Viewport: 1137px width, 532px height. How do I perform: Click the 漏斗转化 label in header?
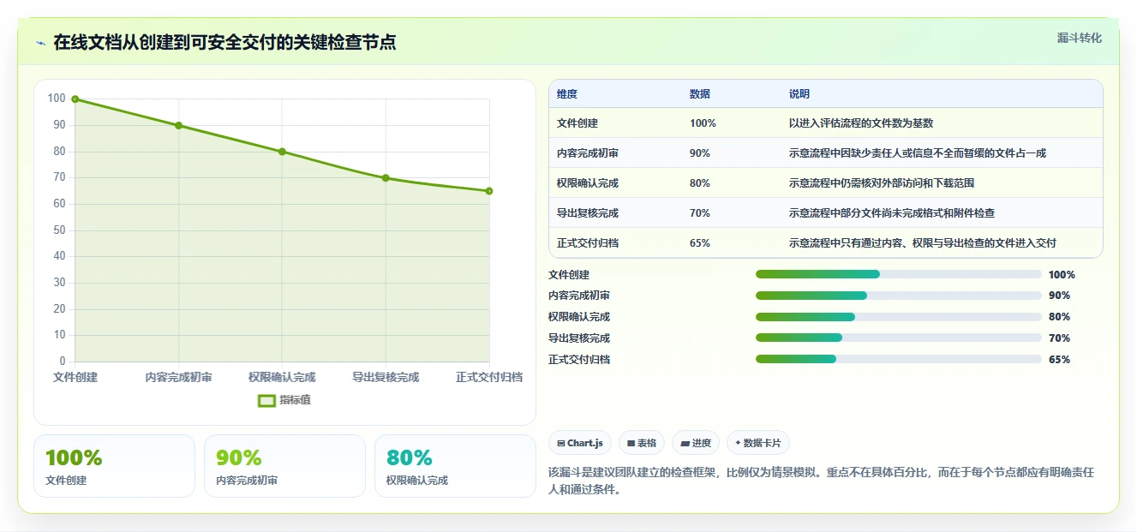tap(1079, 39)
